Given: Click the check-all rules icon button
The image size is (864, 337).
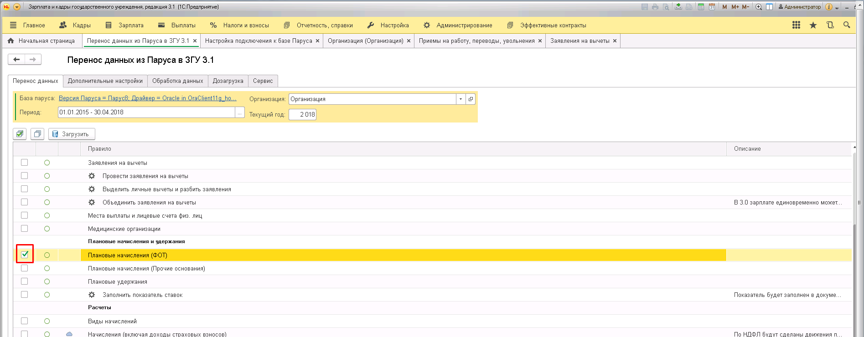Looking at the screenshot, I should point(20,134).
